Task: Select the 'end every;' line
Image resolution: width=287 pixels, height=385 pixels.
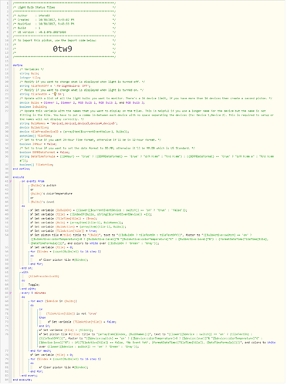Action: (29, 377)
